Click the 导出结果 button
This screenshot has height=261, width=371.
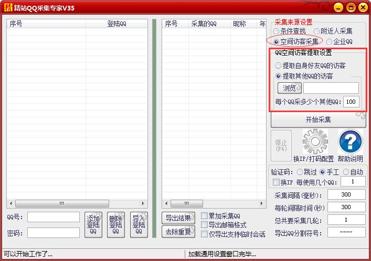178,218
